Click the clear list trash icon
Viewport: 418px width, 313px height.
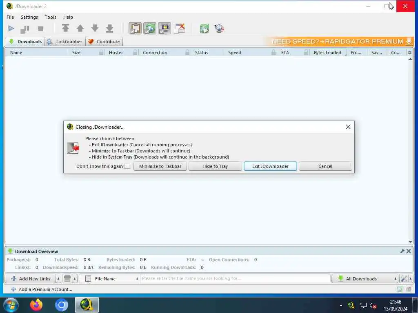(x=67, y=279)
